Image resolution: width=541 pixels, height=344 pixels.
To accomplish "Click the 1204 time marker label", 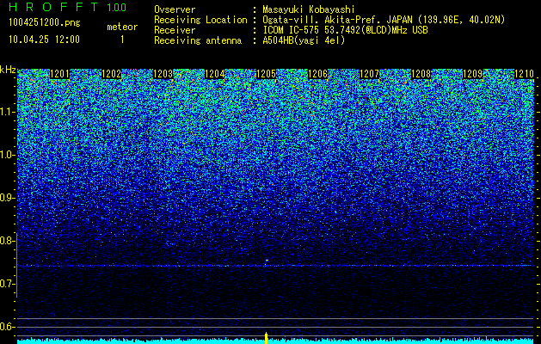I will [215, 74].
